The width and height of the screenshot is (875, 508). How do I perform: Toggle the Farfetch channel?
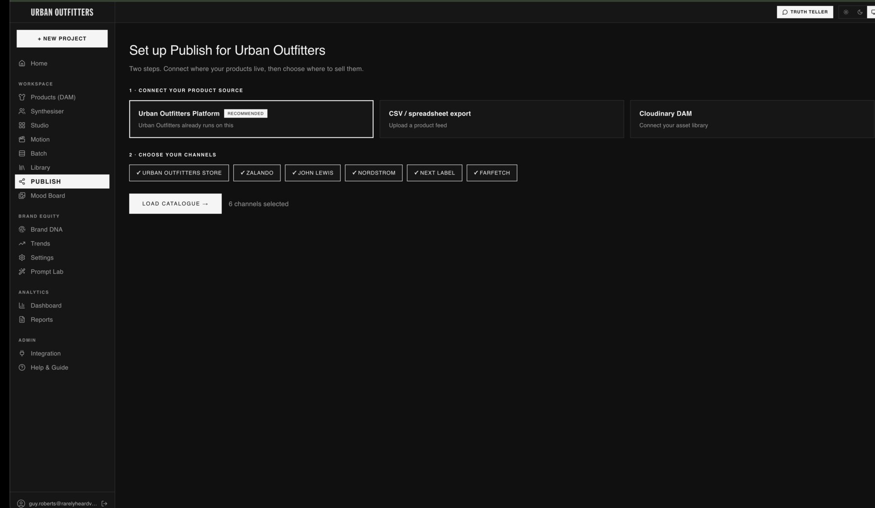pyautogui.click(x=492, y=173)
